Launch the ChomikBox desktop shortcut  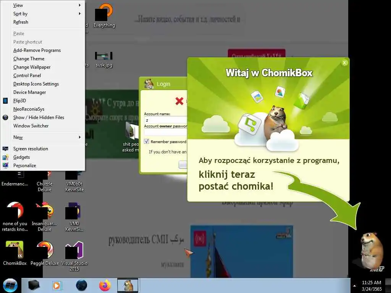point(15,253)
